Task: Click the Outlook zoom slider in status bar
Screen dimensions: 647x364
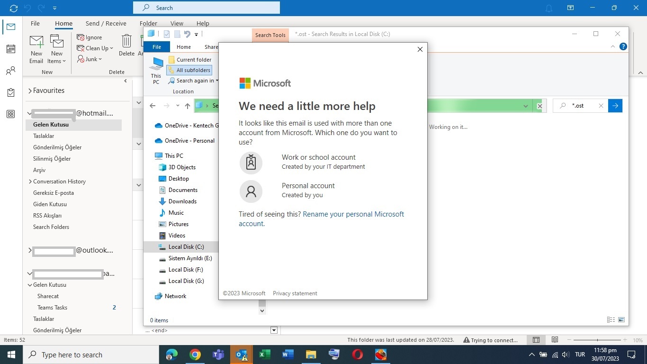Action: pos(597,340)
